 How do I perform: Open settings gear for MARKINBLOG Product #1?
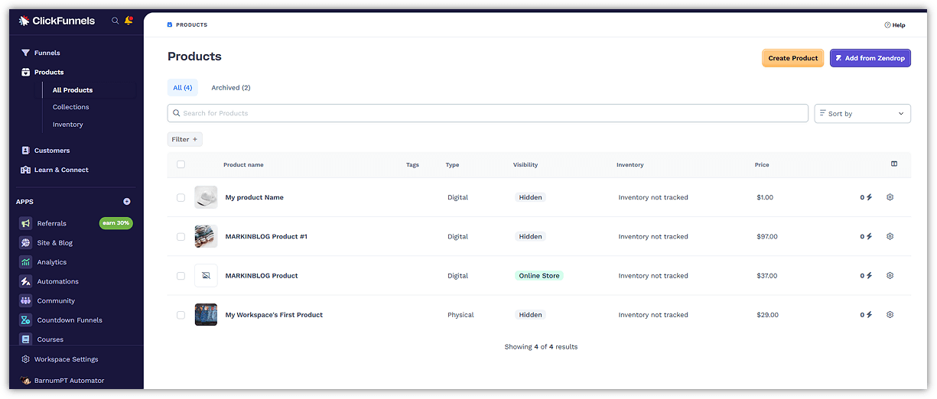click(890, 236)
